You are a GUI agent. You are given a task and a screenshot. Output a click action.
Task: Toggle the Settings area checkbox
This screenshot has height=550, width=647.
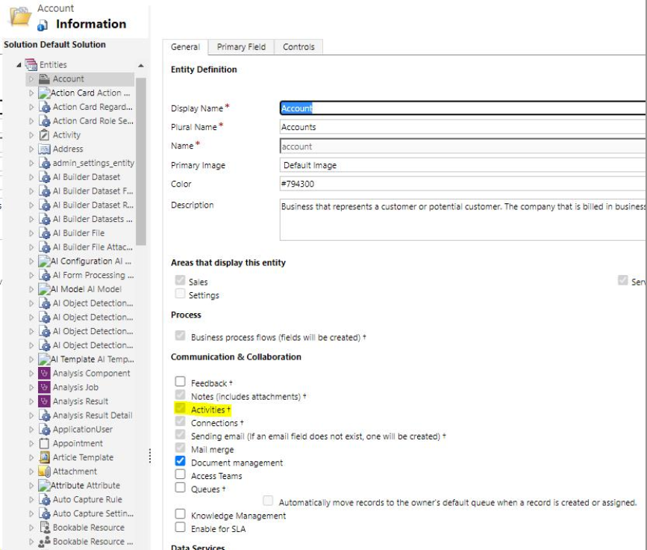[x=180, y=294]
